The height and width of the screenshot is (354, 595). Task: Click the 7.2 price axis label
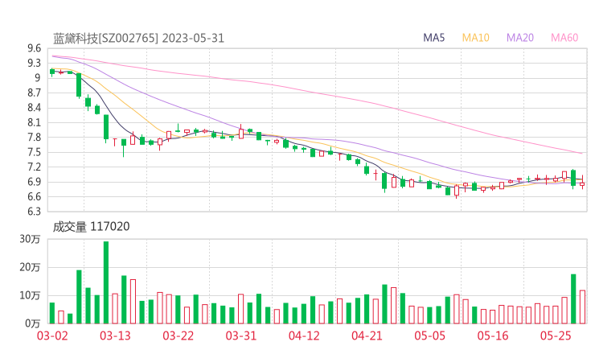click(34, 167)
